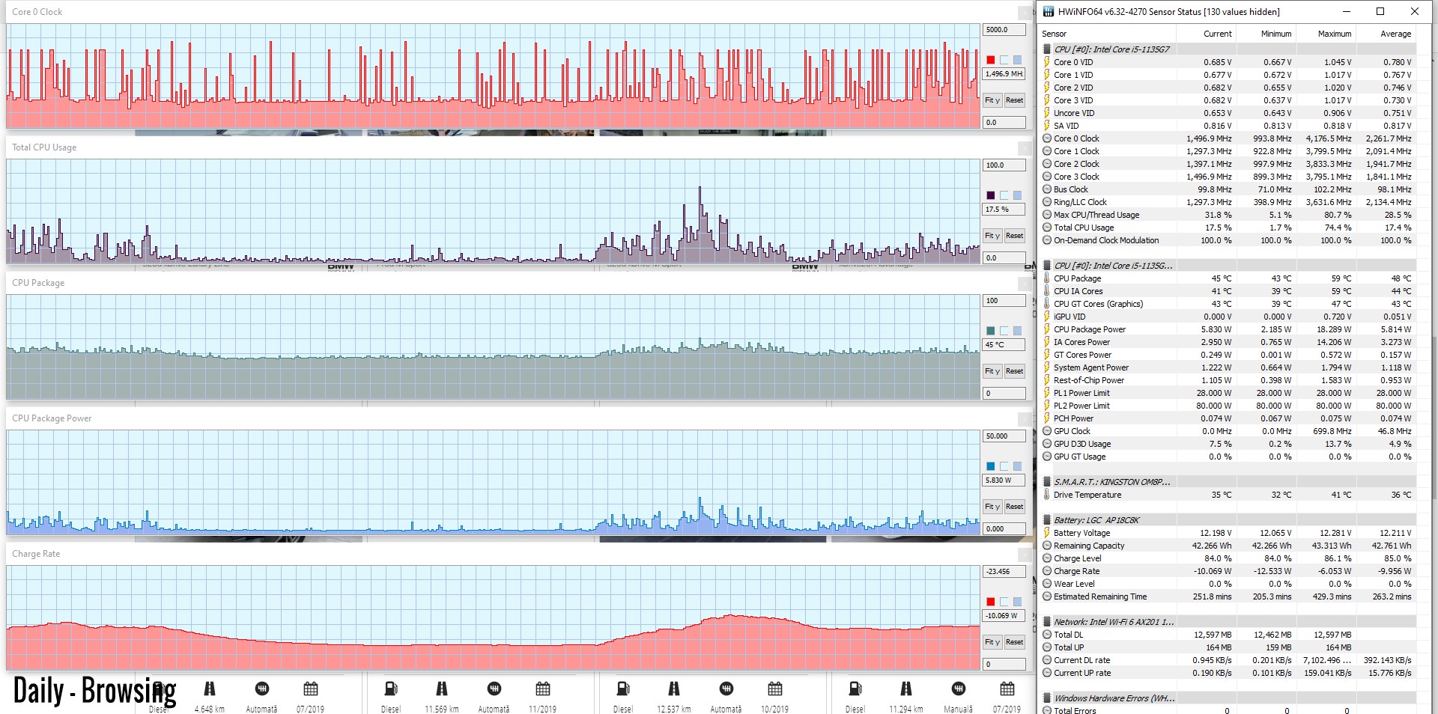This screenshot has width=1438, height=714.
Task: Click the clock icon beside Bus Clock
Action: (x=1047, y=189)
